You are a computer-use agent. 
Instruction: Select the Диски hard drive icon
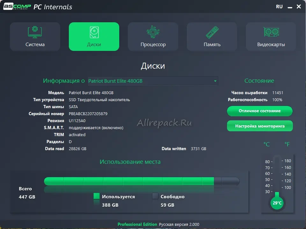coord(94,32)
